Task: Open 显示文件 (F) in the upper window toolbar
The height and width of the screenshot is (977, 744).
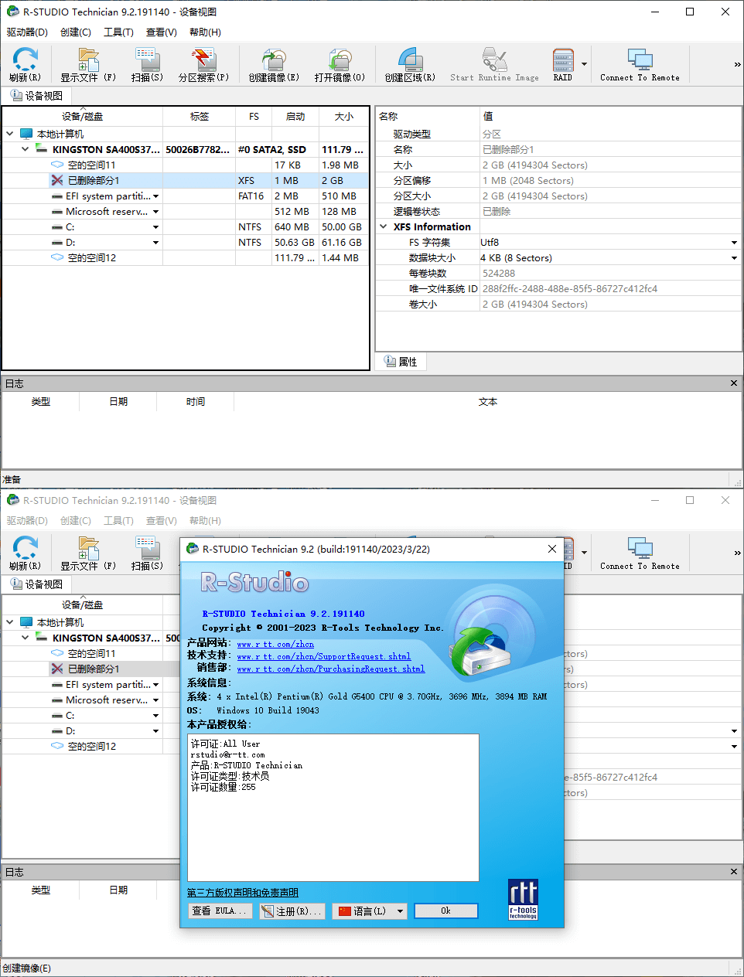Action: click(88, 64)
